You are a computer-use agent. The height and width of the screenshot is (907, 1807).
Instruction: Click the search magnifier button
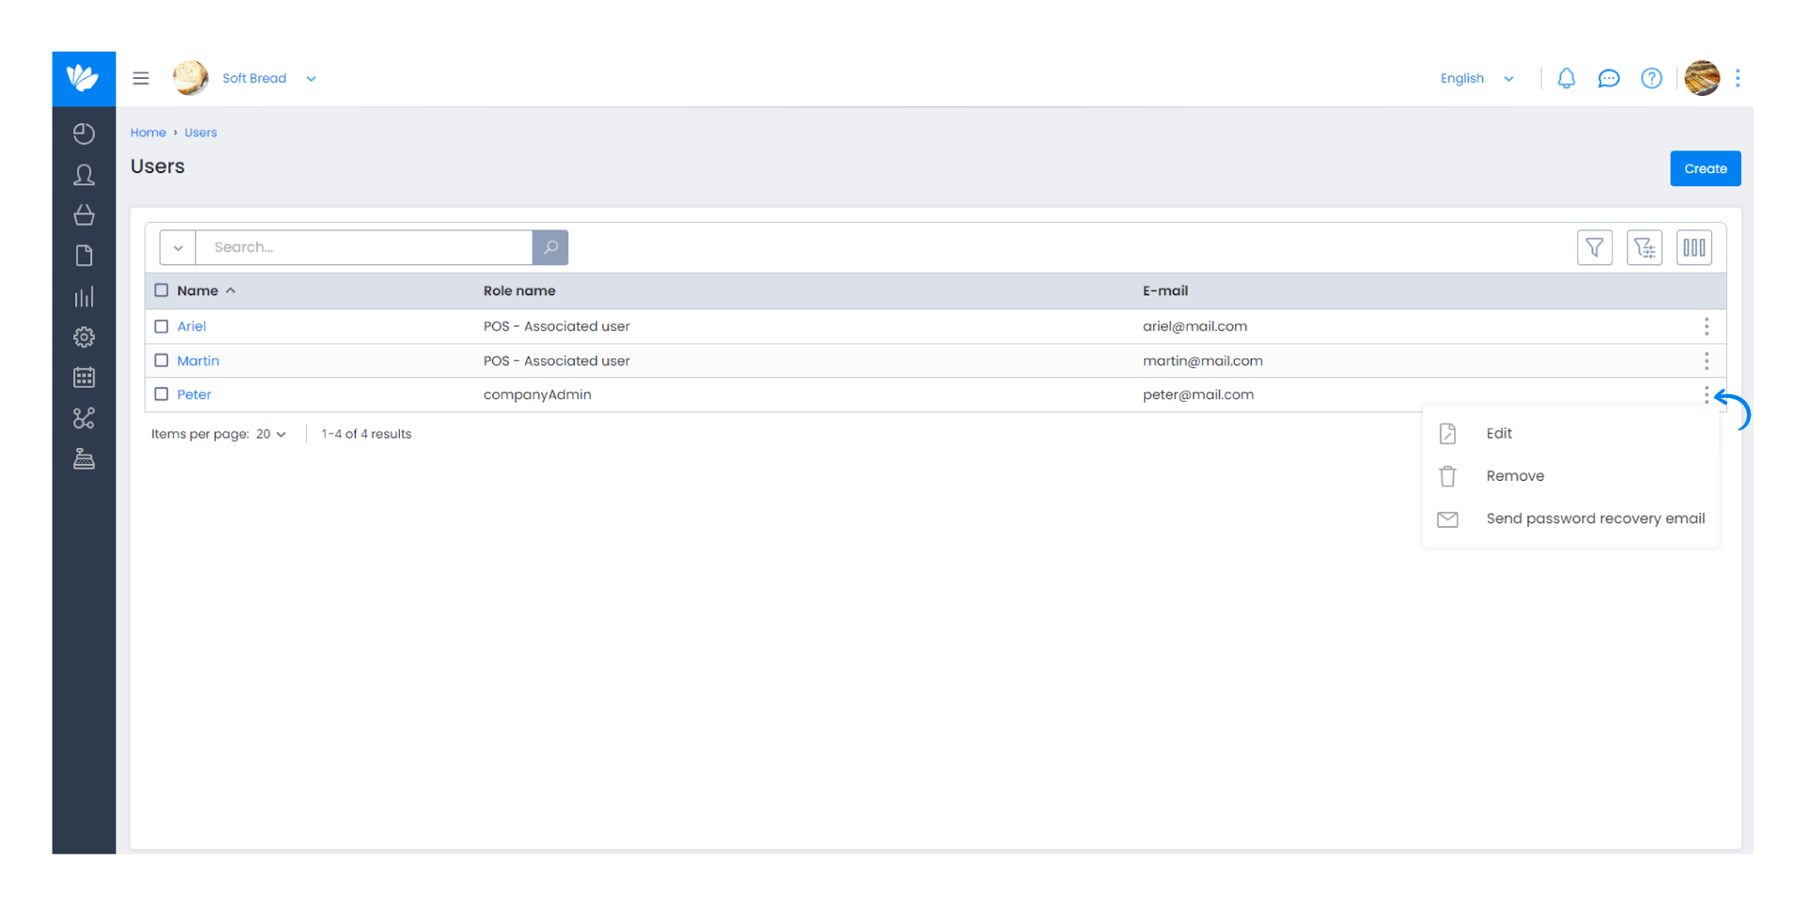[551, 247]
